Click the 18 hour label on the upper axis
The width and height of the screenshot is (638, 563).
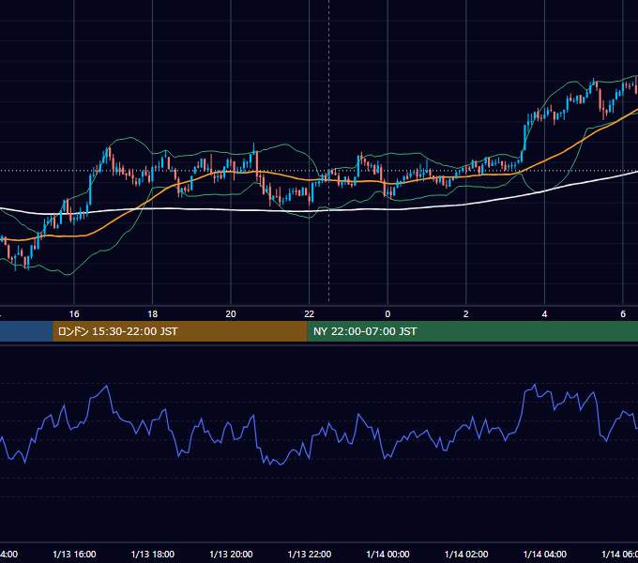[153, 314]
